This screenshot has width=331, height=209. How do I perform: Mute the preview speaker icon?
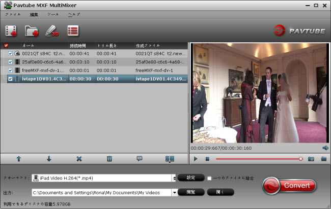(x=325, y=148)
